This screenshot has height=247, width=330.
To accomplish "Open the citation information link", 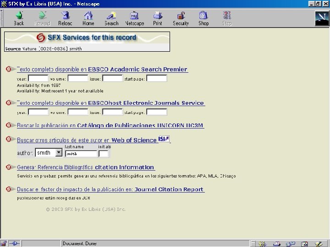I will (86, 167).
